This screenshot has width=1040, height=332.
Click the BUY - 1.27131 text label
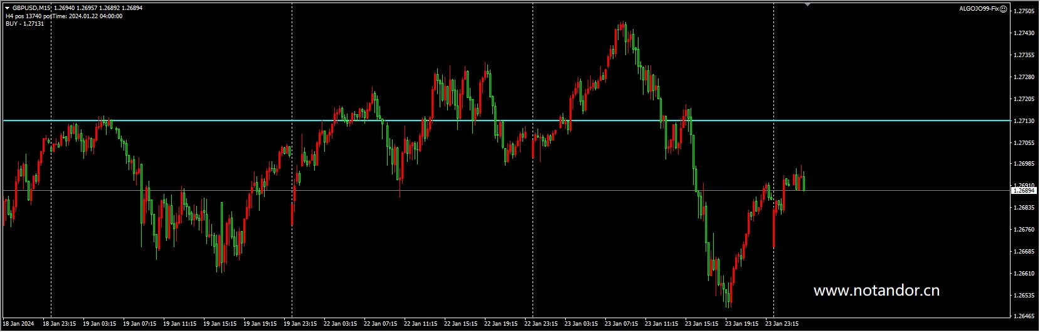point(25,23)
